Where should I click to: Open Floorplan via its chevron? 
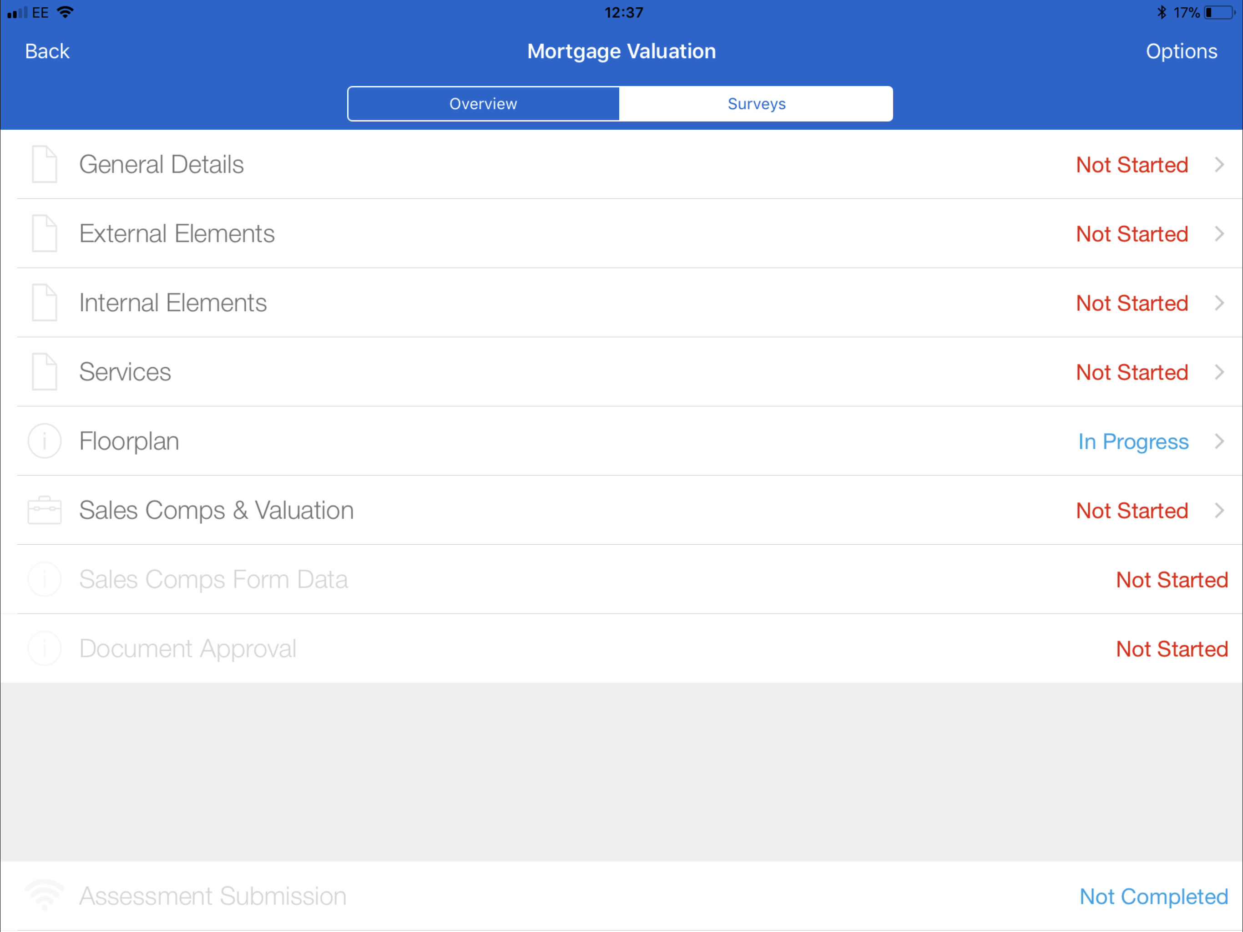pyautogui.click(x=1219, y=441)
